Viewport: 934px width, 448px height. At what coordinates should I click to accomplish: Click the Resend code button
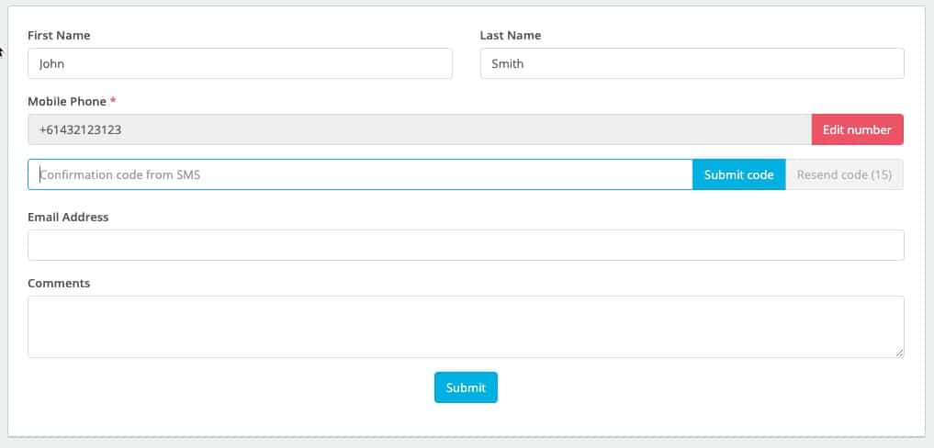[844, 174]
